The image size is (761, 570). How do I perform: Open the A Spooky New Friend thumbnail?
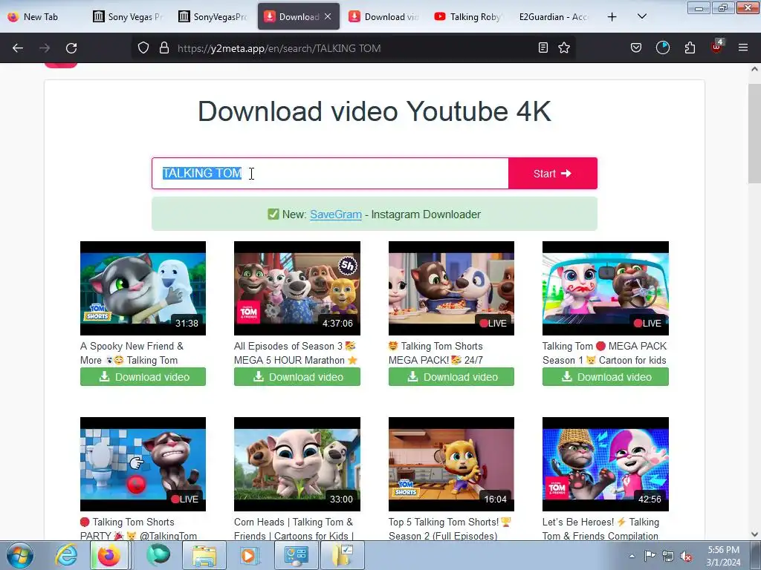click(x=143, y=288)
